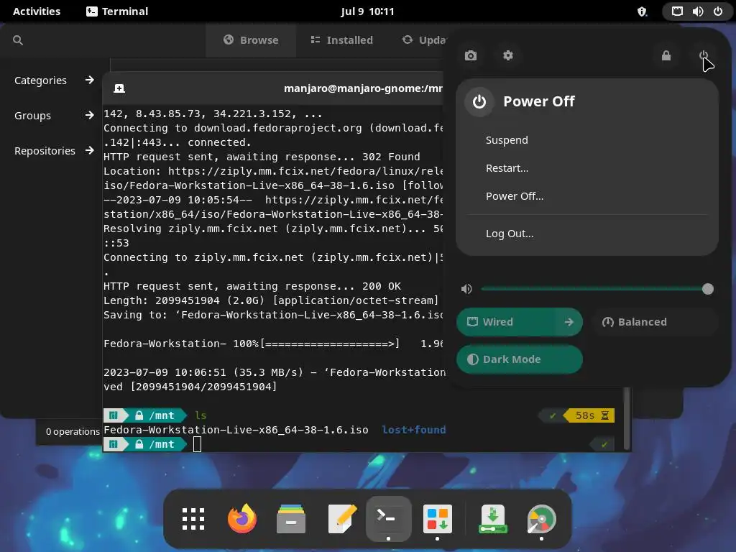Toggle the Wired network button
The width and height of the screenshot is (736, 552).
tap(506, 322)
